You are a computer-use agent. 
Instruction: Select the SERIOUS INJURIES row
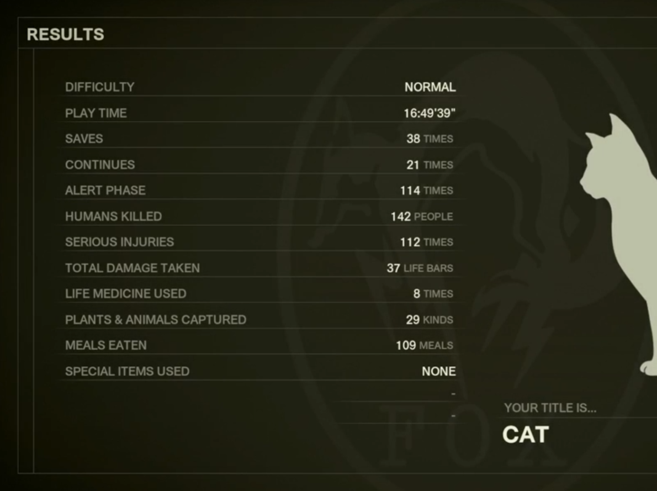tap(260, 242)
